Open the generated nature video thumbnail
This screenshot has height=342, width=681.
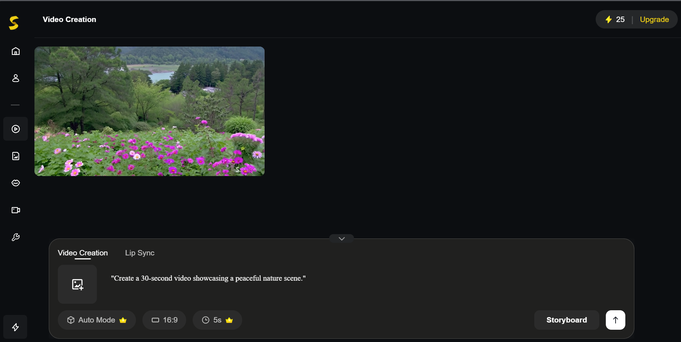(x=149, y=111)
